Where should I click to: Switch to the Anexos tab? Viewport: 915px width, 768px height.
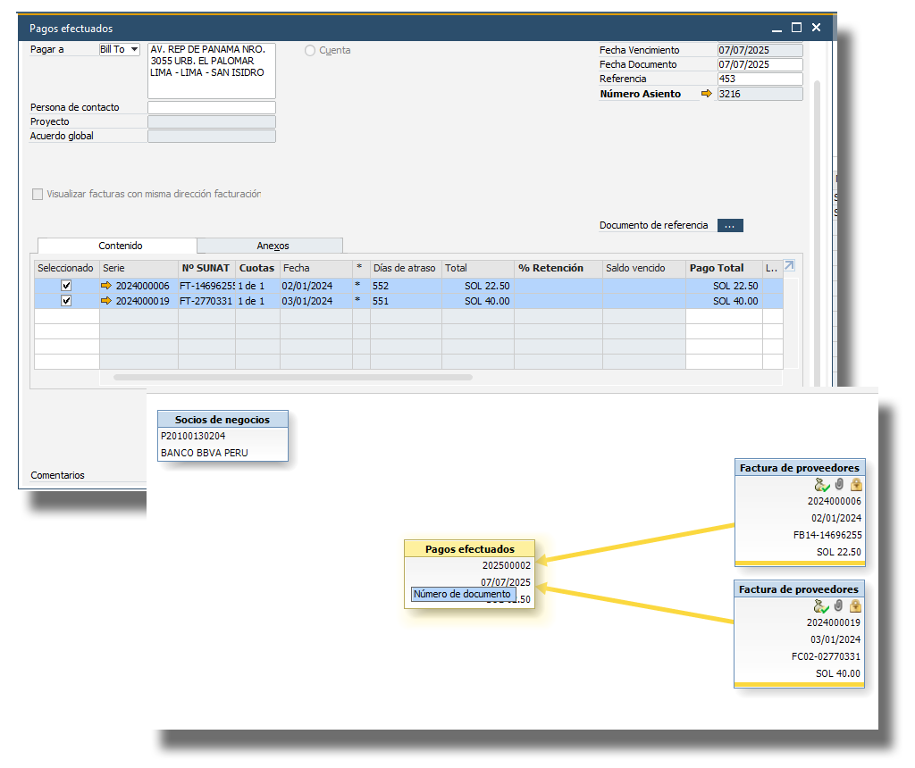tap(269, 245)
